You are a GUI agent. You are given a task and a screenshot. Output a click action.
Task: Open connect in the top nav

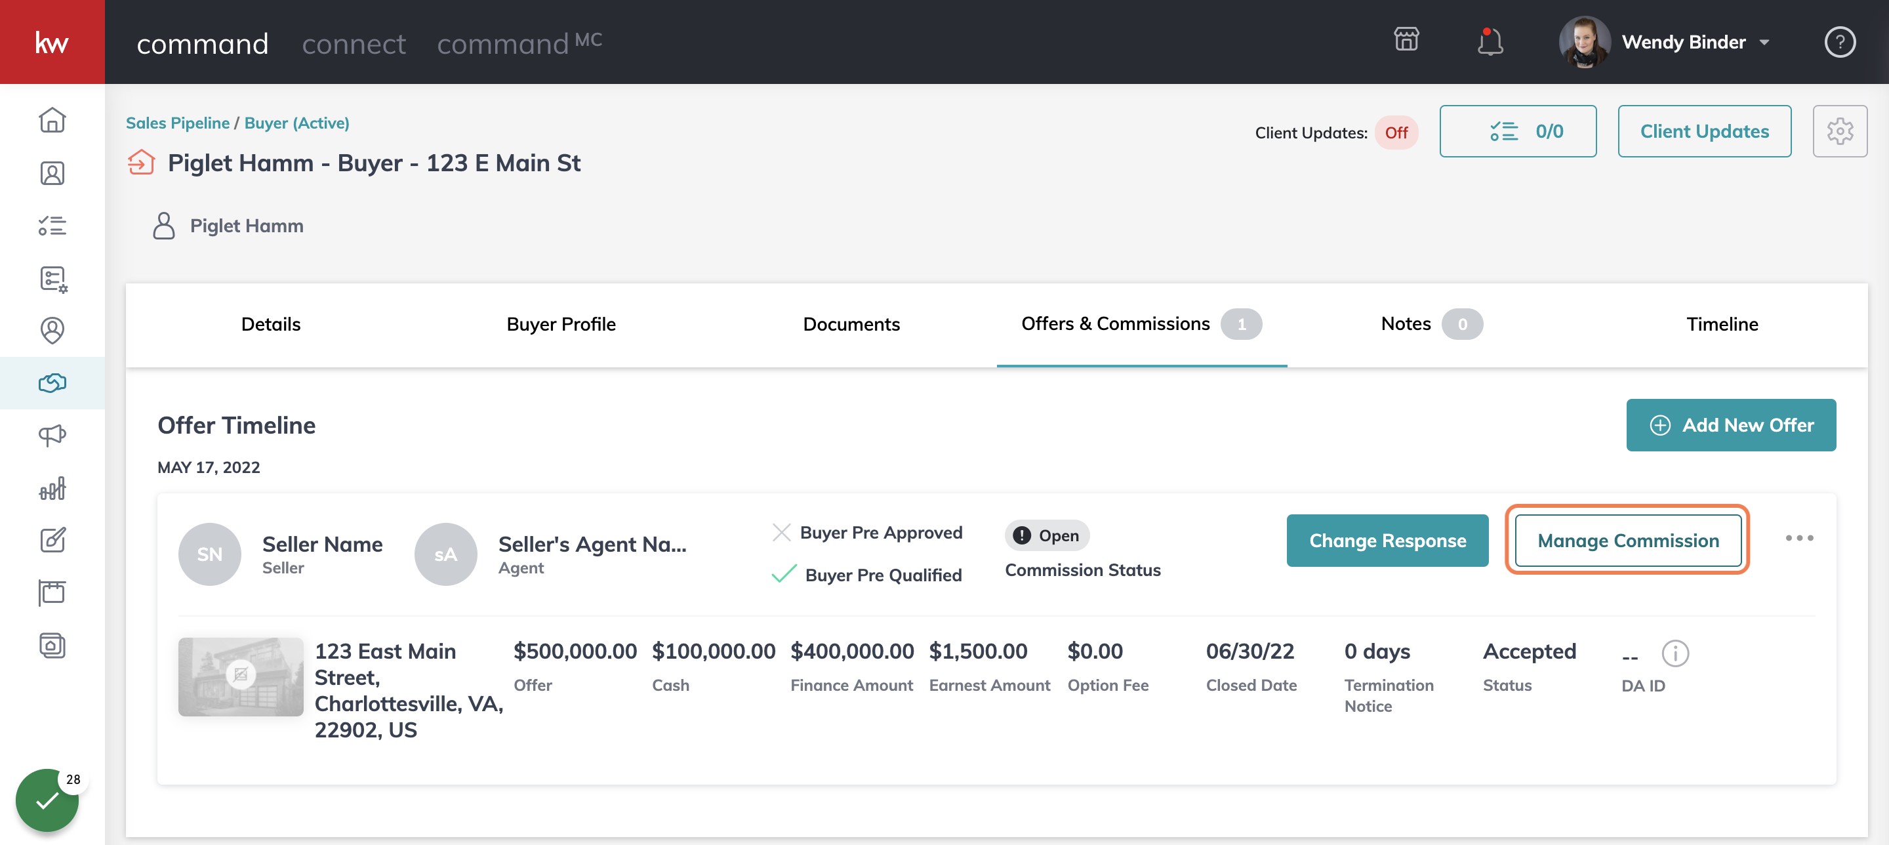[x=354, y=44]
